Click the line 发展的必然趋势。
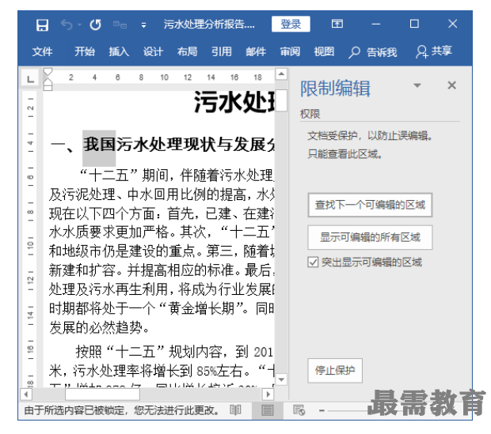Image resolution: width=491 pixels, height=434 pixels. [100, 328]
